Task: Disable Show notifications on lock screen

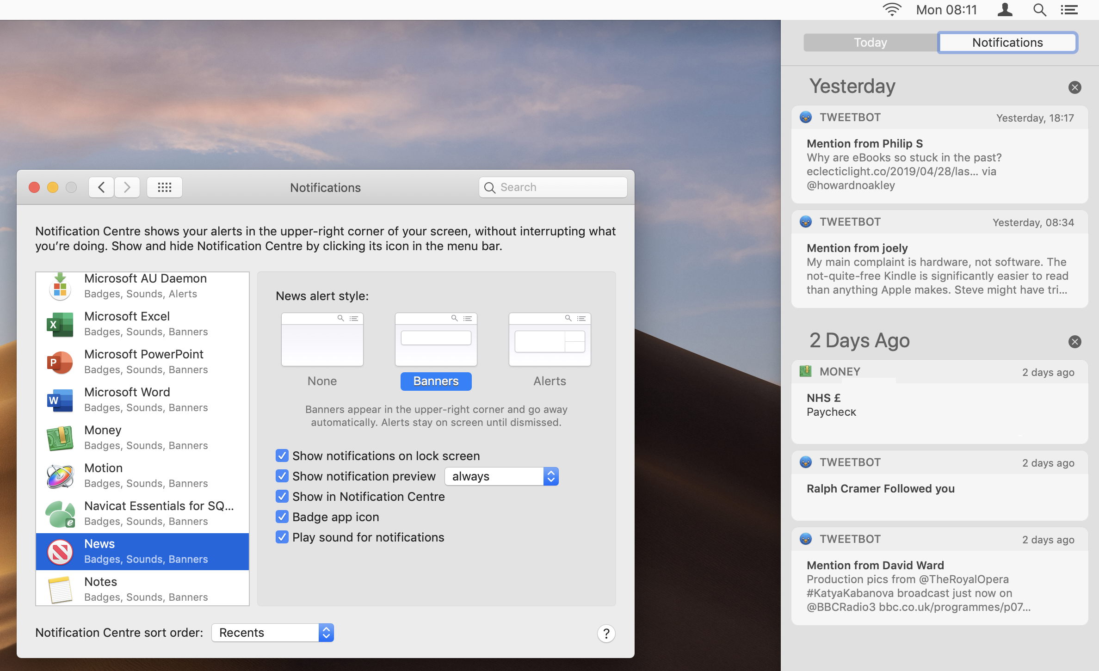Action: pos(282,456)
